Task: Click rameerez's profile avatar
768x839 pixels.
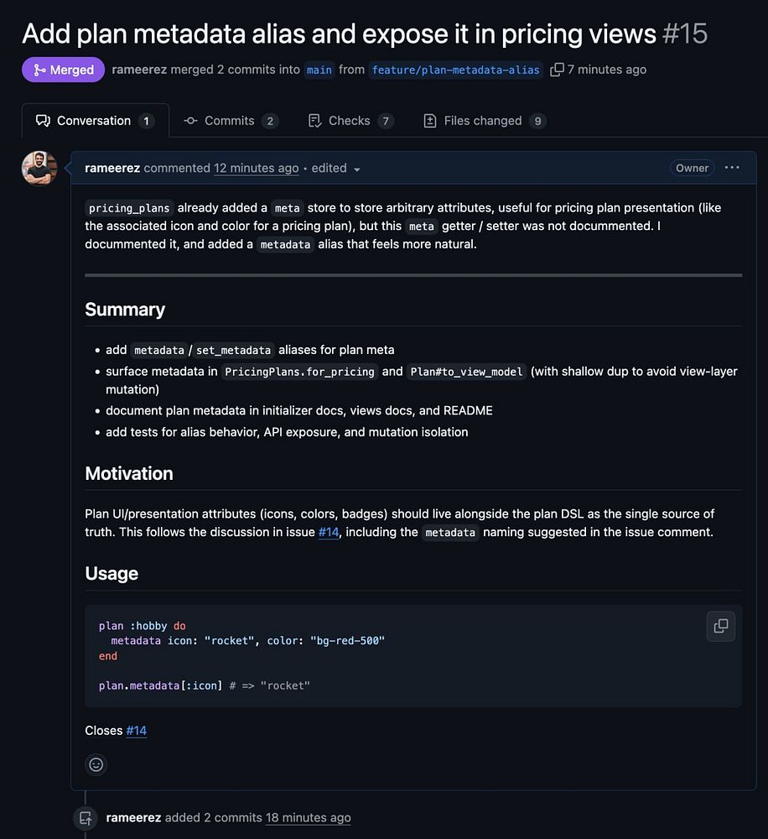Action: tap(39, 169)
